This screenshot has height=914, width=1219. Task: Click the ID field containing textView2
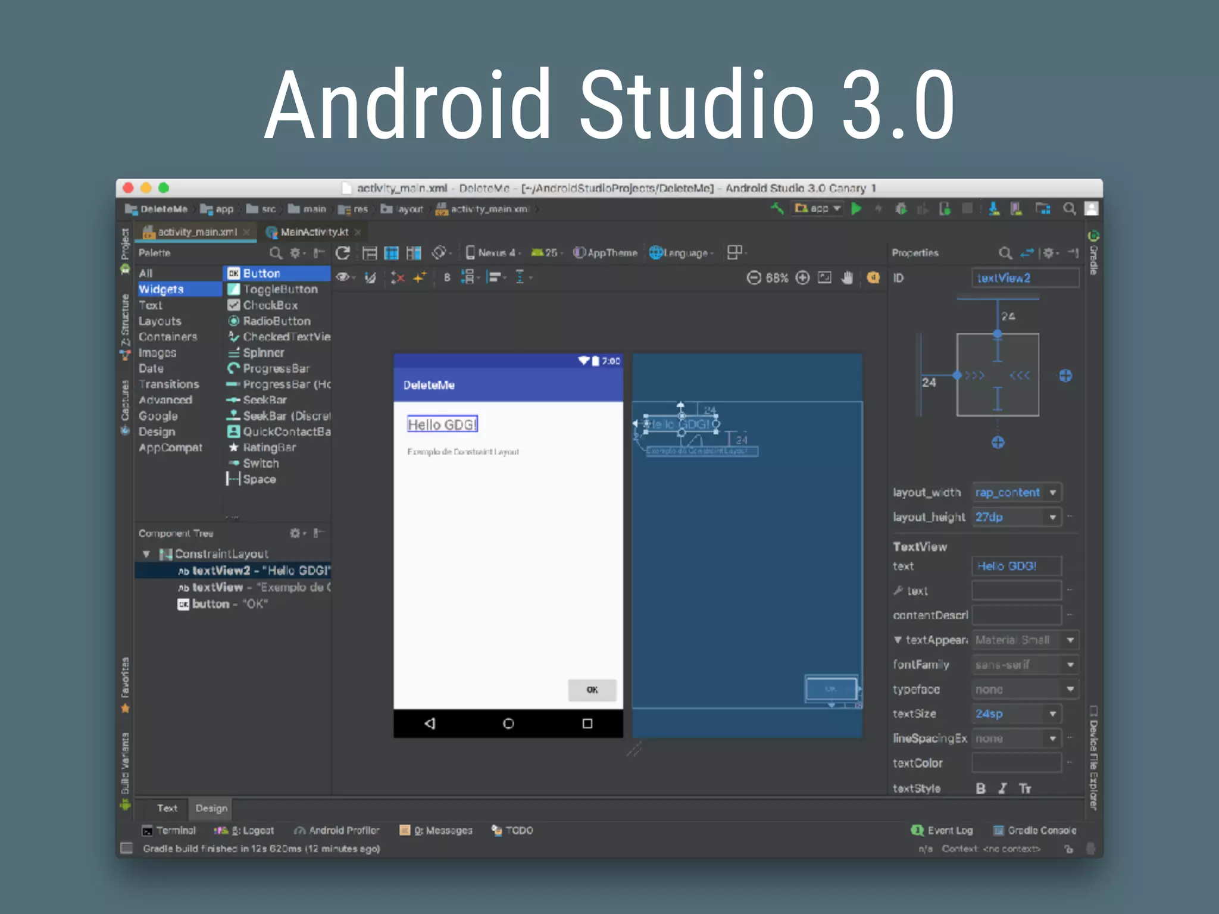1026,278
